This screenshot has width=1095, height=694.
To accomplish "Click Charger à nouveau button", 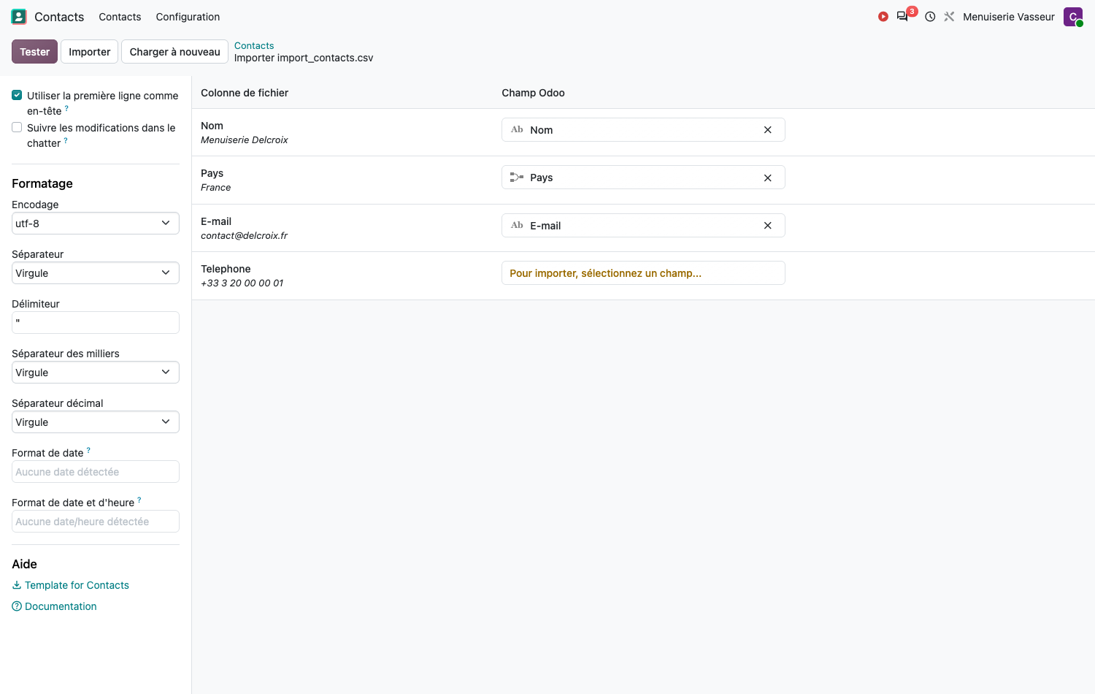I will (174, 52).
